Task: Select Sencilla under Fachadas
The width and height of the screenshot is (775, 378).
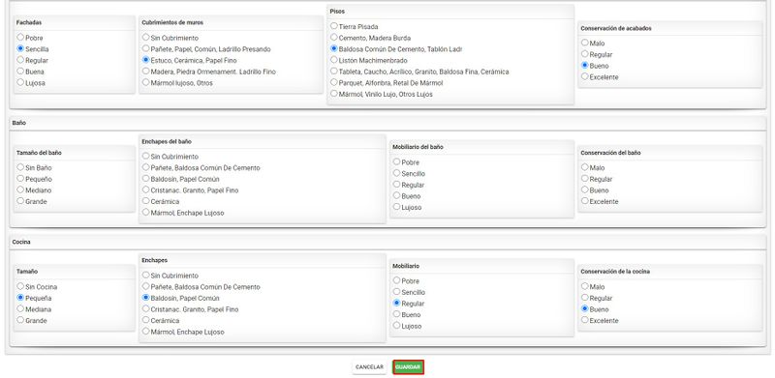Action: [x=20, y=49]
